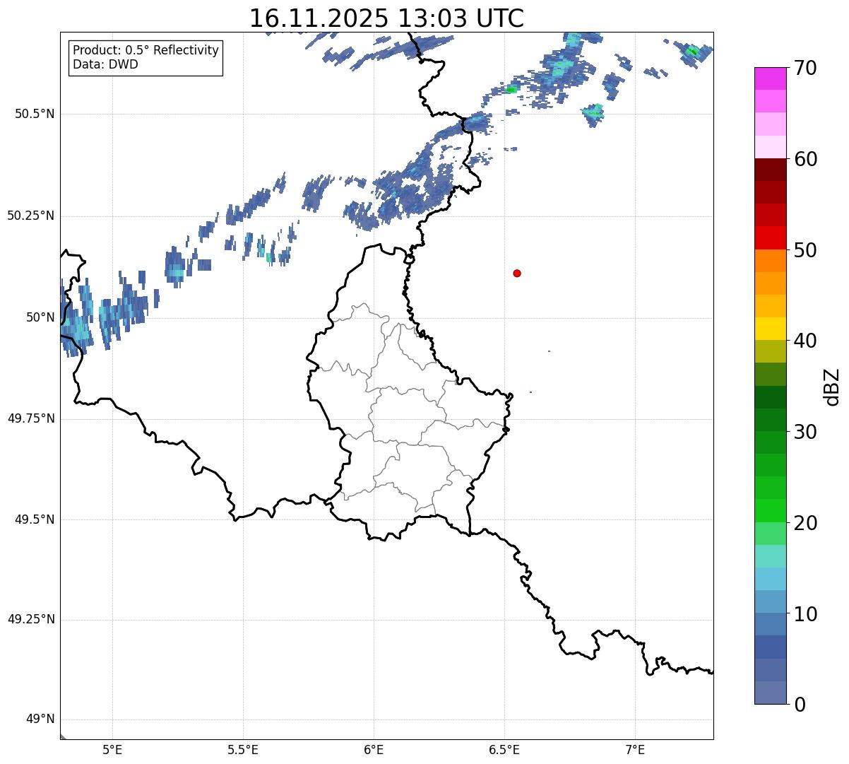Screen dimensions: 849x764
Task: Click the title "16.11.2025 13:03 UTC"
Action: [x=386, y=18]
